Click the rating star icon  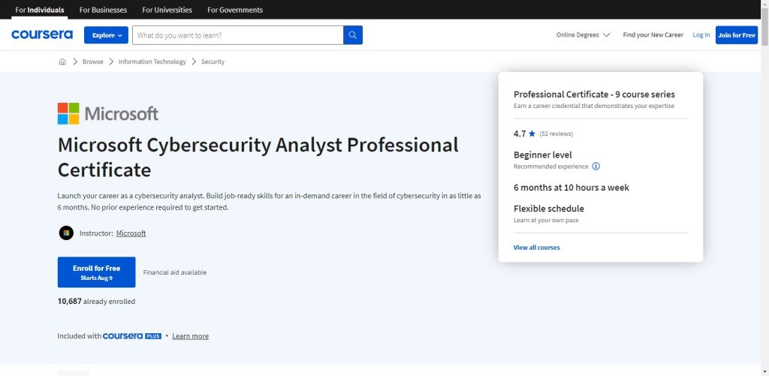point(532,134)
